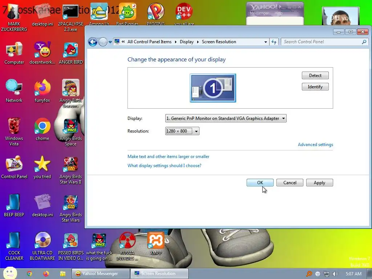The height and width of the screenshot is (279, 372).
Task: Switch to Yahoo! Messenger taskbar button
Action: pyautogui.click(x=101, y=274)
